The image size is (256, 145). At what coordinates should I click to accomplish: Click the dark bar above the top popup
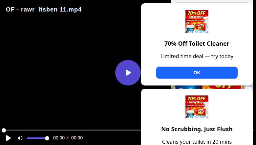click(x=212, y=3)
